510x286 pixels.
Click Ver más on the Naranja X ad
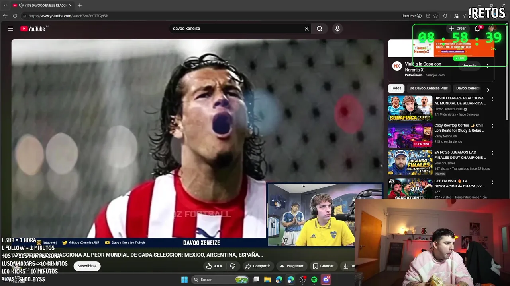[x=469, y=66]
